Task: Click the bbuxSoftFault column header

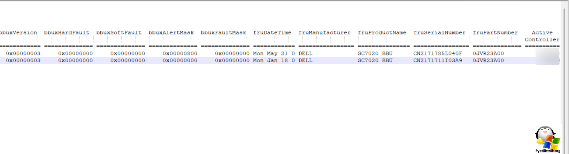Action: pyautogui.click(x=119, y=32)
